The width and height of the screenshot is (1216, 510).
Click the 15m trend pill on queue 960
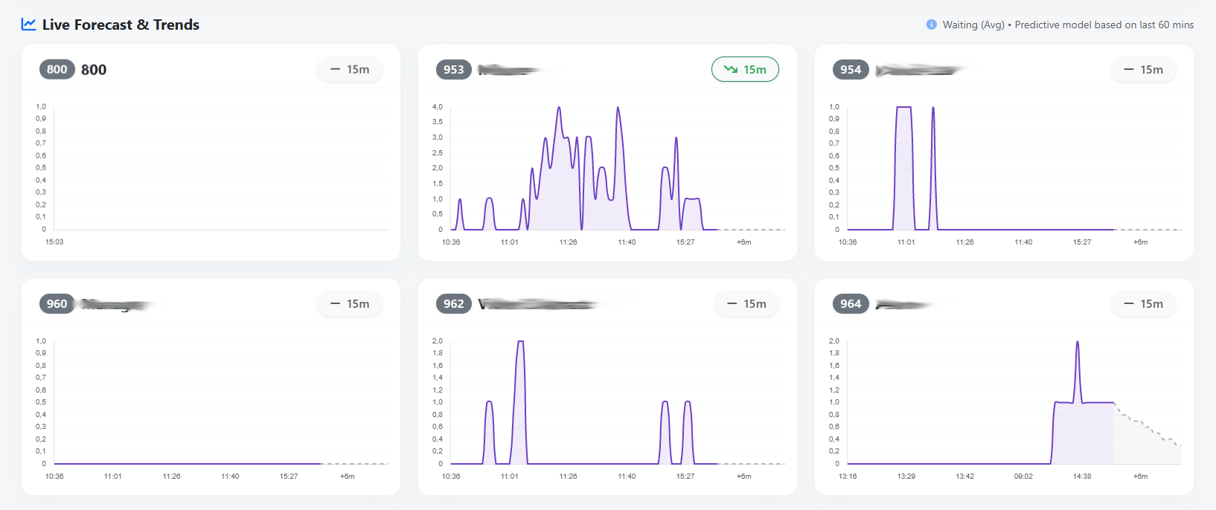tap(350, 303)
